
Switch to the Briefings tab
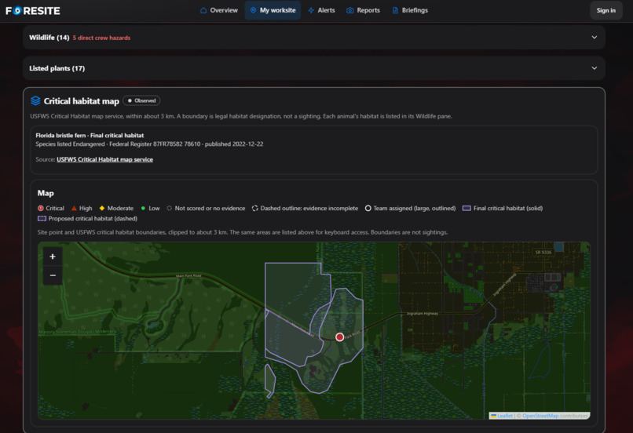point(410,10)
